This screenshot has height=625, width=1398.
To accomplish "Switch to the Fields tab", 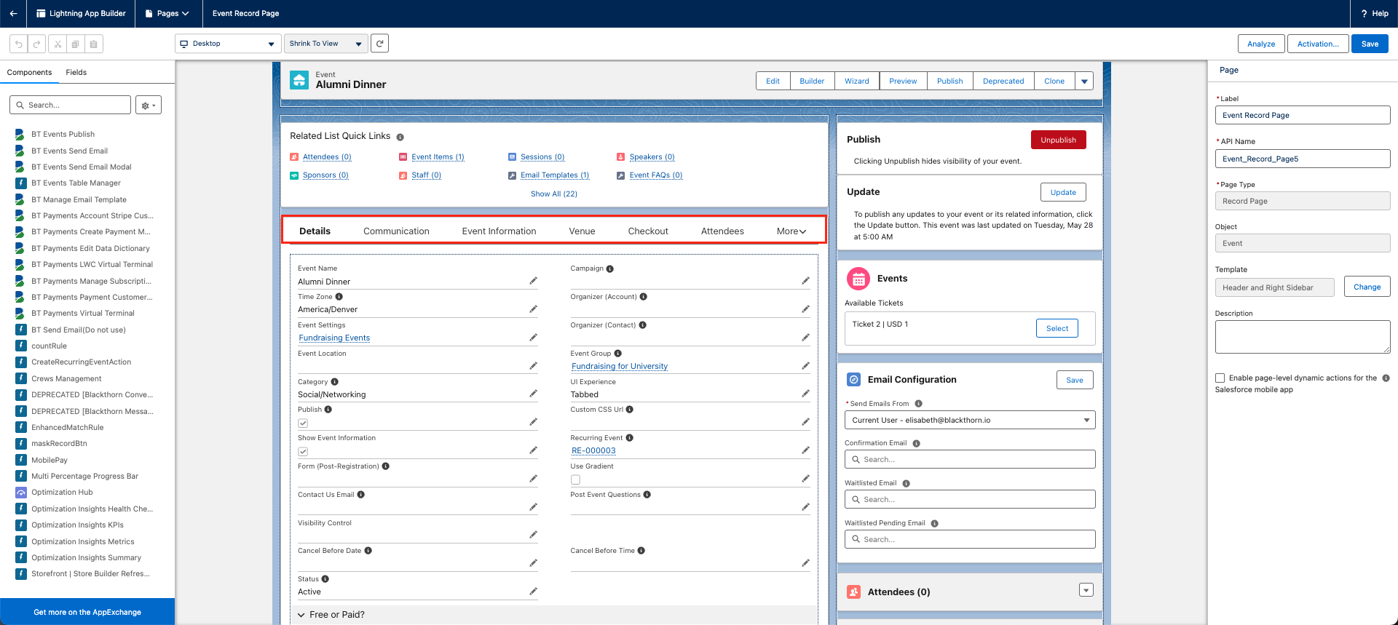I will (76, 73).
